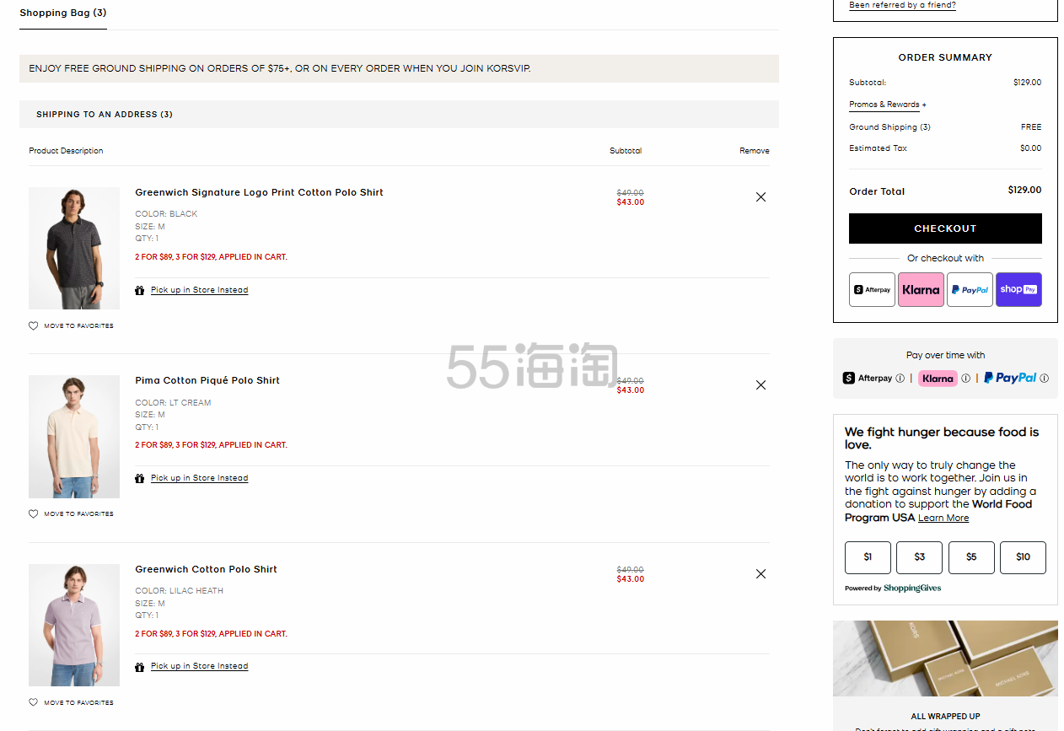This screenshot has height=731, width=1064.
Task: Click the PayPal logo in Pay over time
Action: tap(1010, 379)
